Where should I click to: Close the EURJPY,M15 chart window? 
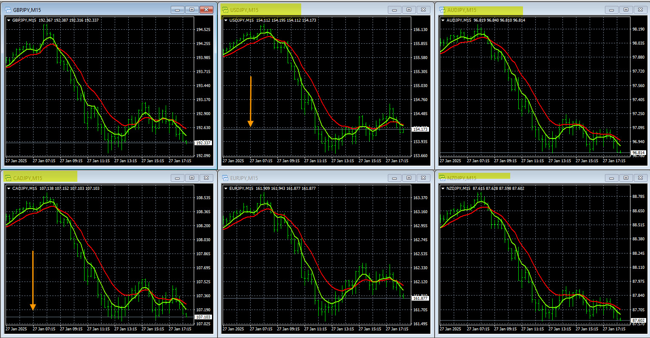(x=423, y=178)
